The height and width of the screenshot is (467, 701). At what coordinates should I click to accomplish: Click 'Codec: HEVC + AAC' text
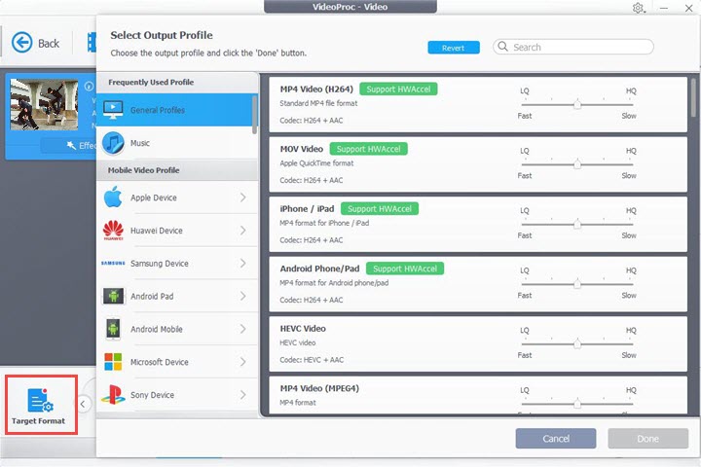(x=312, y=360)
